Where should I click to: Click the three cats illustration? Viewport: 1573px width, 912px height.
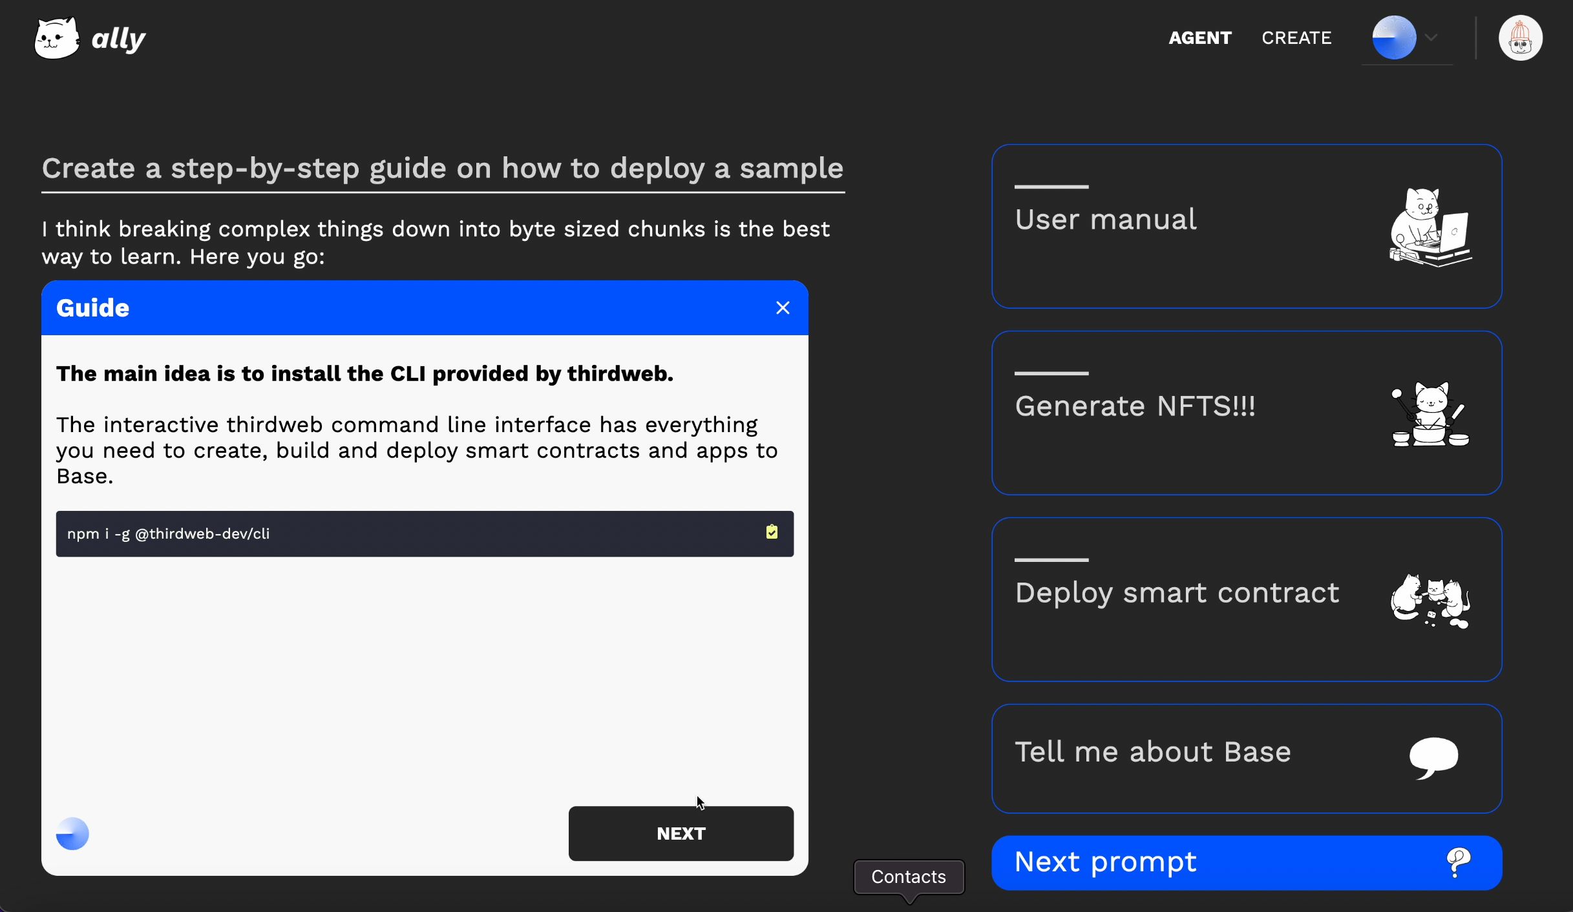(1430, 601)
